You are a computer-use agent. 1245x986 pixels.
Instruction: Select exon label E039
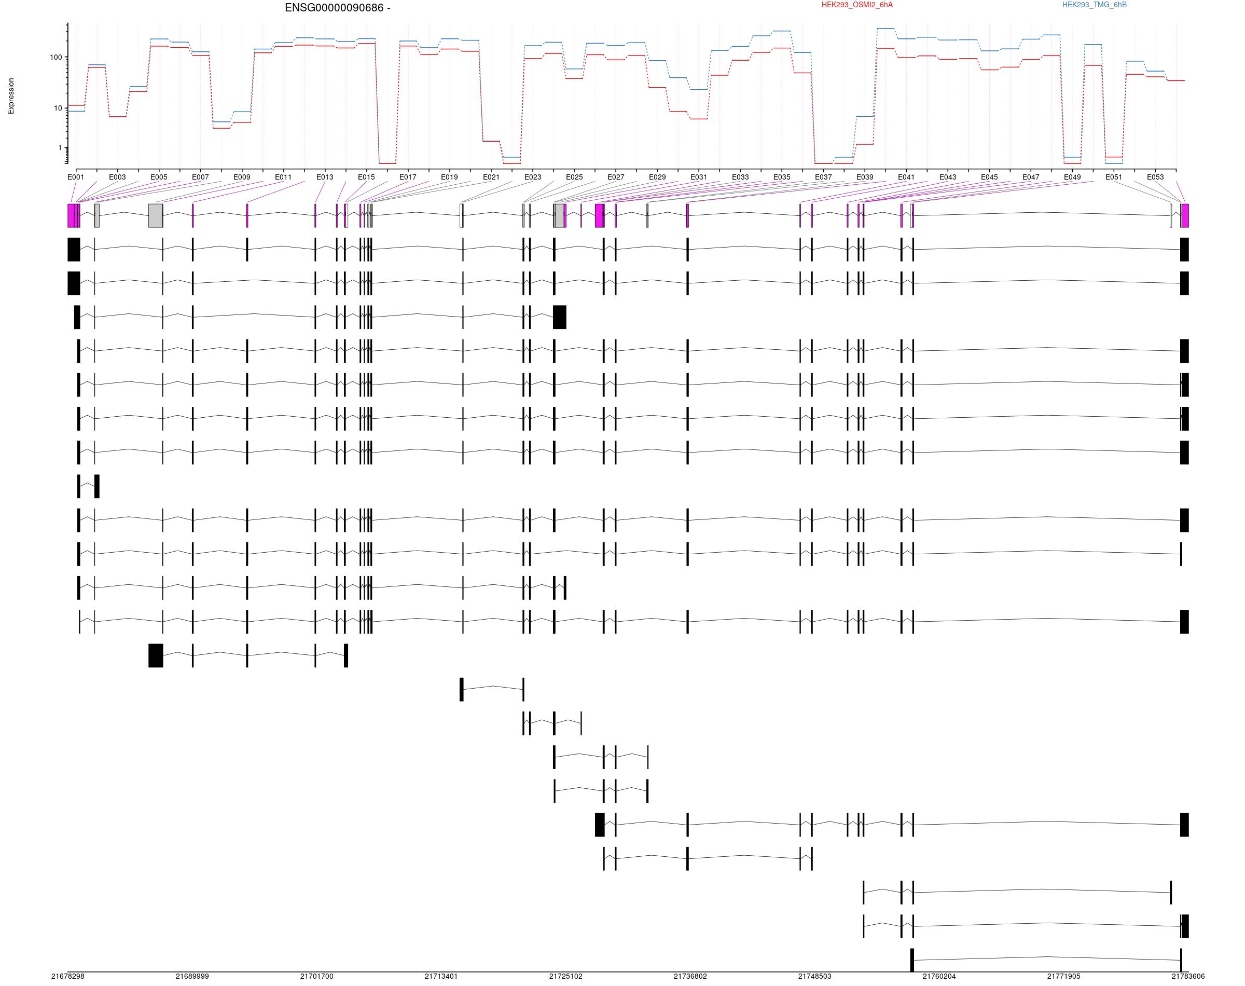tap(865, 177)
